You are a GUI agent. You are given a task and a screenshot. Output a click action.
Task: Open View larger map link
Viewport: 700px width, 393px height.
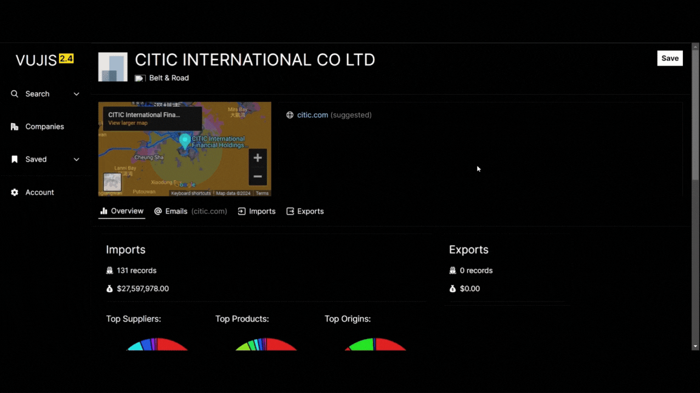(x=128, y=123)
